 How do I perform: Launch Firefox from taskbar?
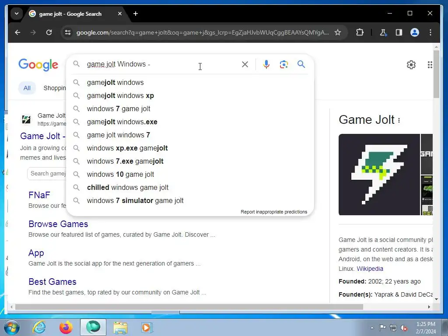point(66,327)
